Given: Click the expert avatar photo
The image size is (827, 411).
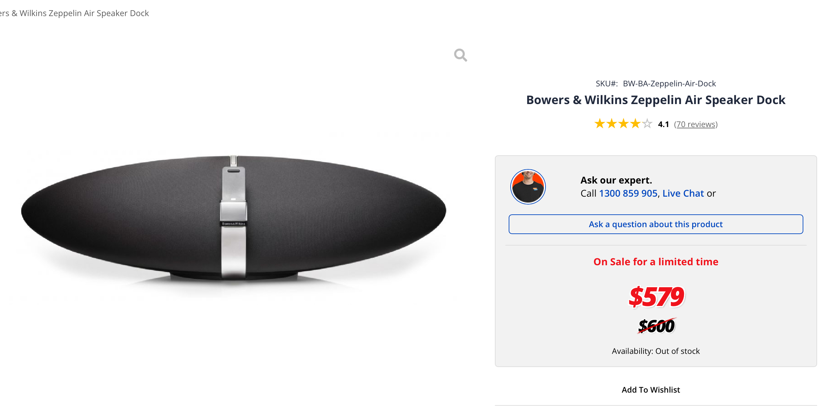Looking at the screenshot, I should (x=528, y=187).
